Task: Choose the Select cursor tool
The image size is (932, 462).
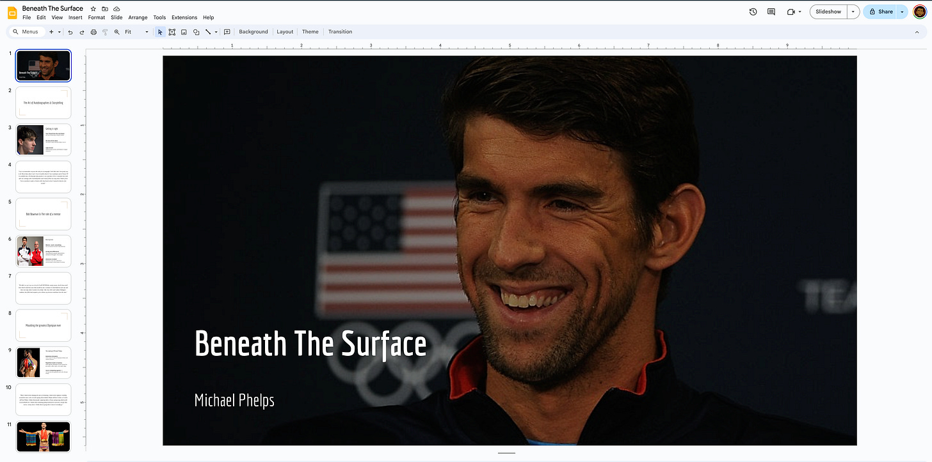Action: 160,32
